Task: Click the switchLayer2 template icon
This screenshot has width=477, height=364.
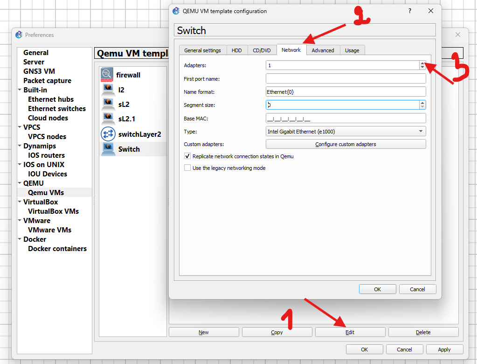Action: [108, 134]
